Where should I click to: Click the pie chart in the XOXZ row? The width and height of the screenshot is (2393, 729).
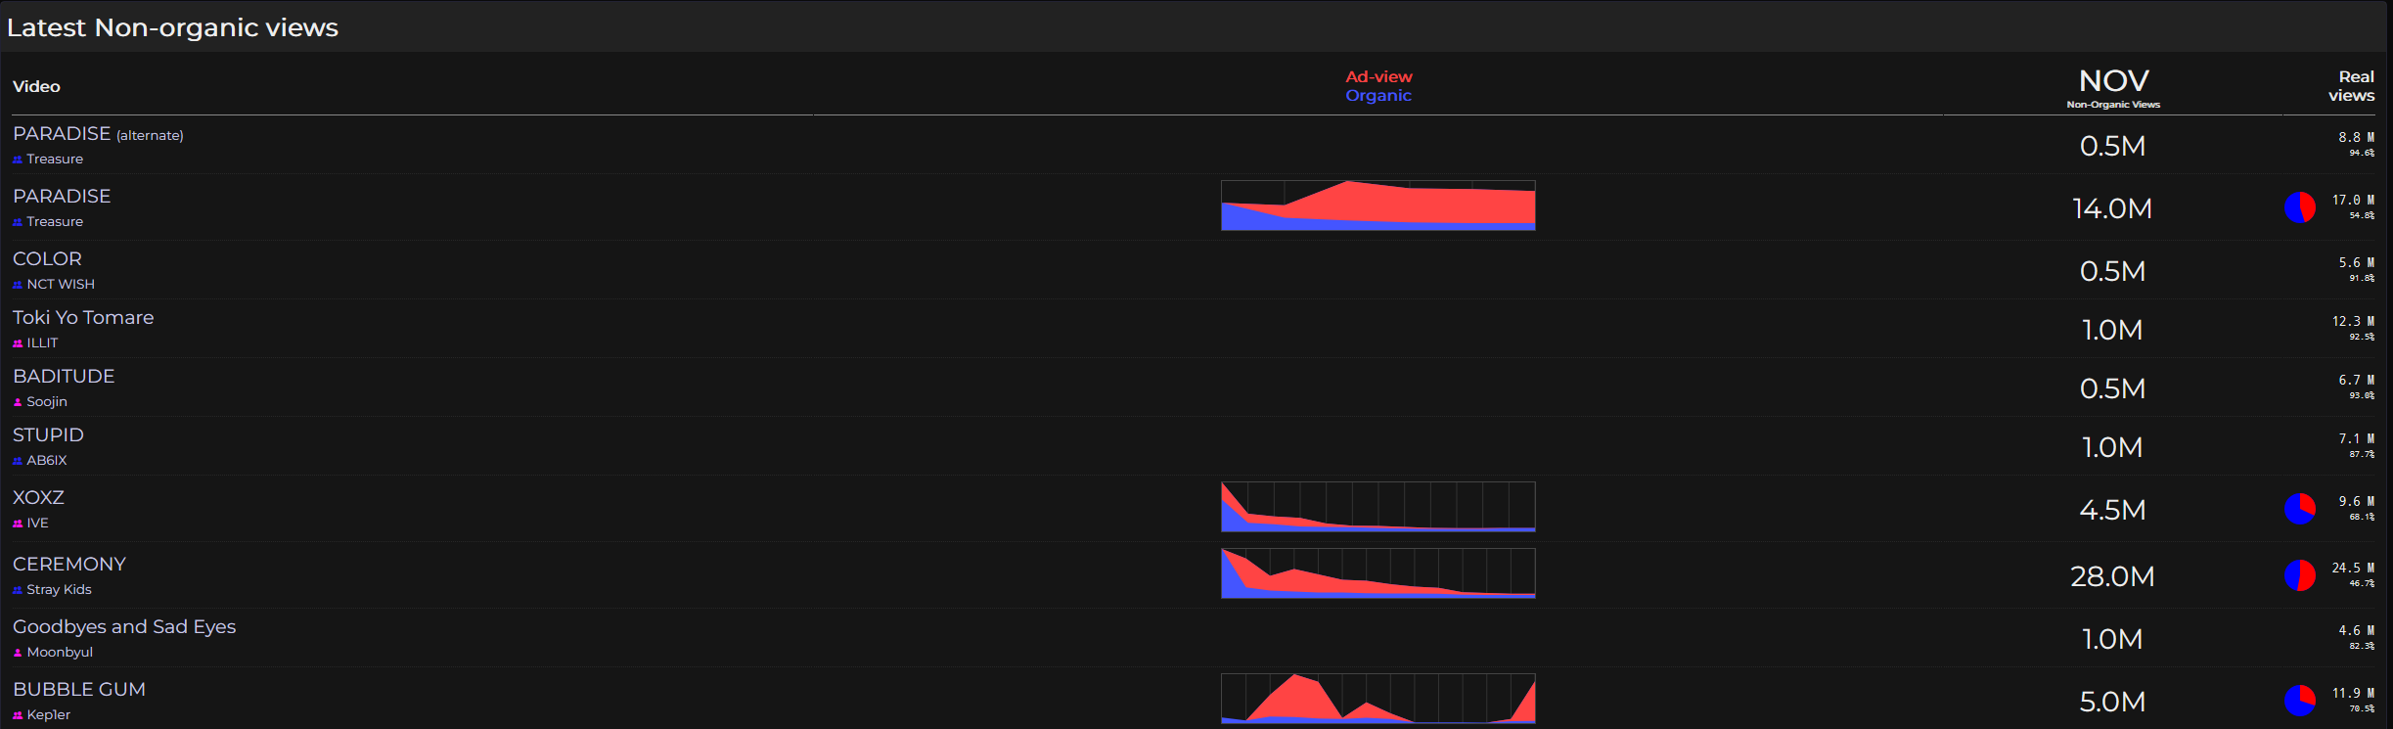[2300, 509]
